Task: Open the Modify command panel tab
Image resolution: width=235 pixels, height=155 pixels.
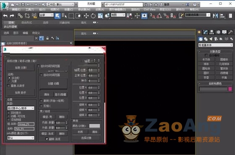Action: point(205,32)
